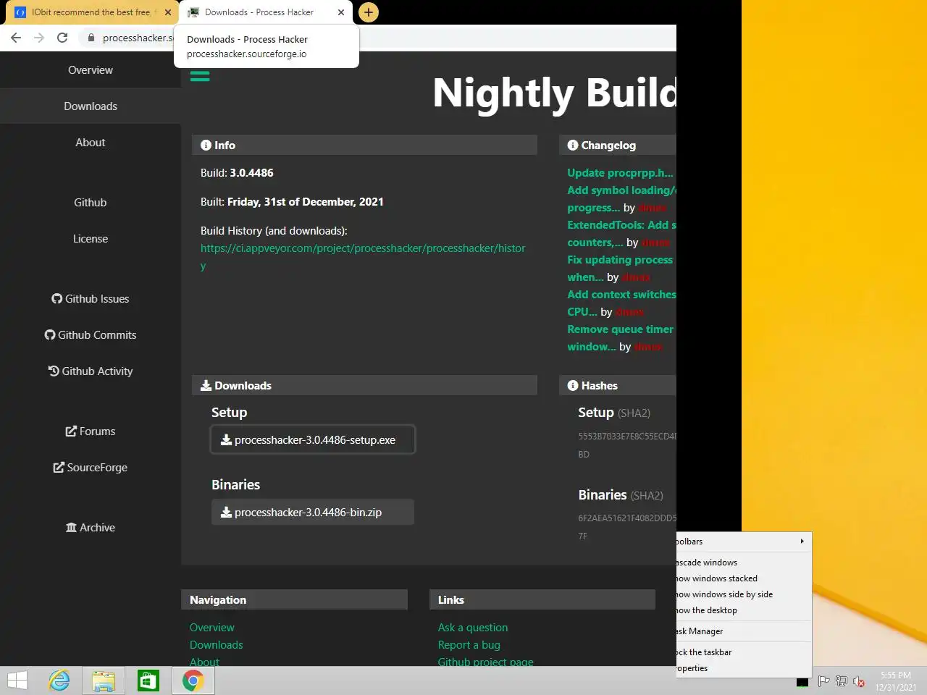Click the Chrome taskbar icon

pos(193,681)
